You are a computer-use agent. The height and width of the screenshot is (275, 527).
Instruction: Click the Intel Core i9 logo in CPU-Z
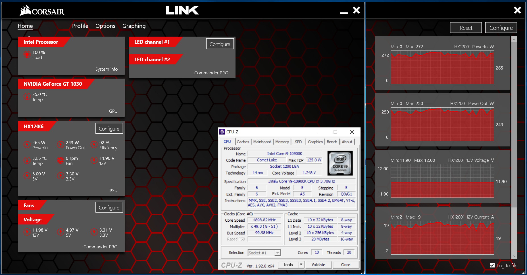click(340, 163)
